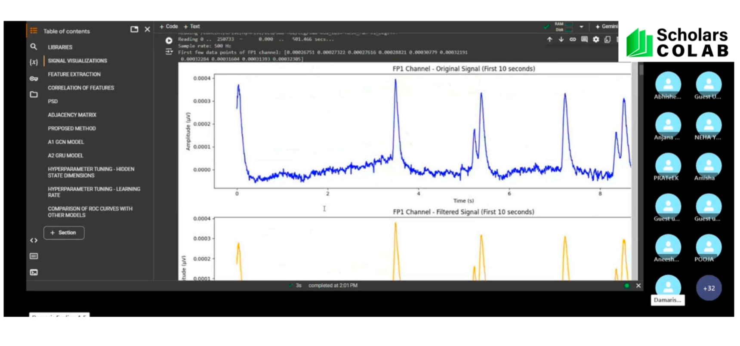
Task: Show the +32 more participants
Action: (709, 288)
